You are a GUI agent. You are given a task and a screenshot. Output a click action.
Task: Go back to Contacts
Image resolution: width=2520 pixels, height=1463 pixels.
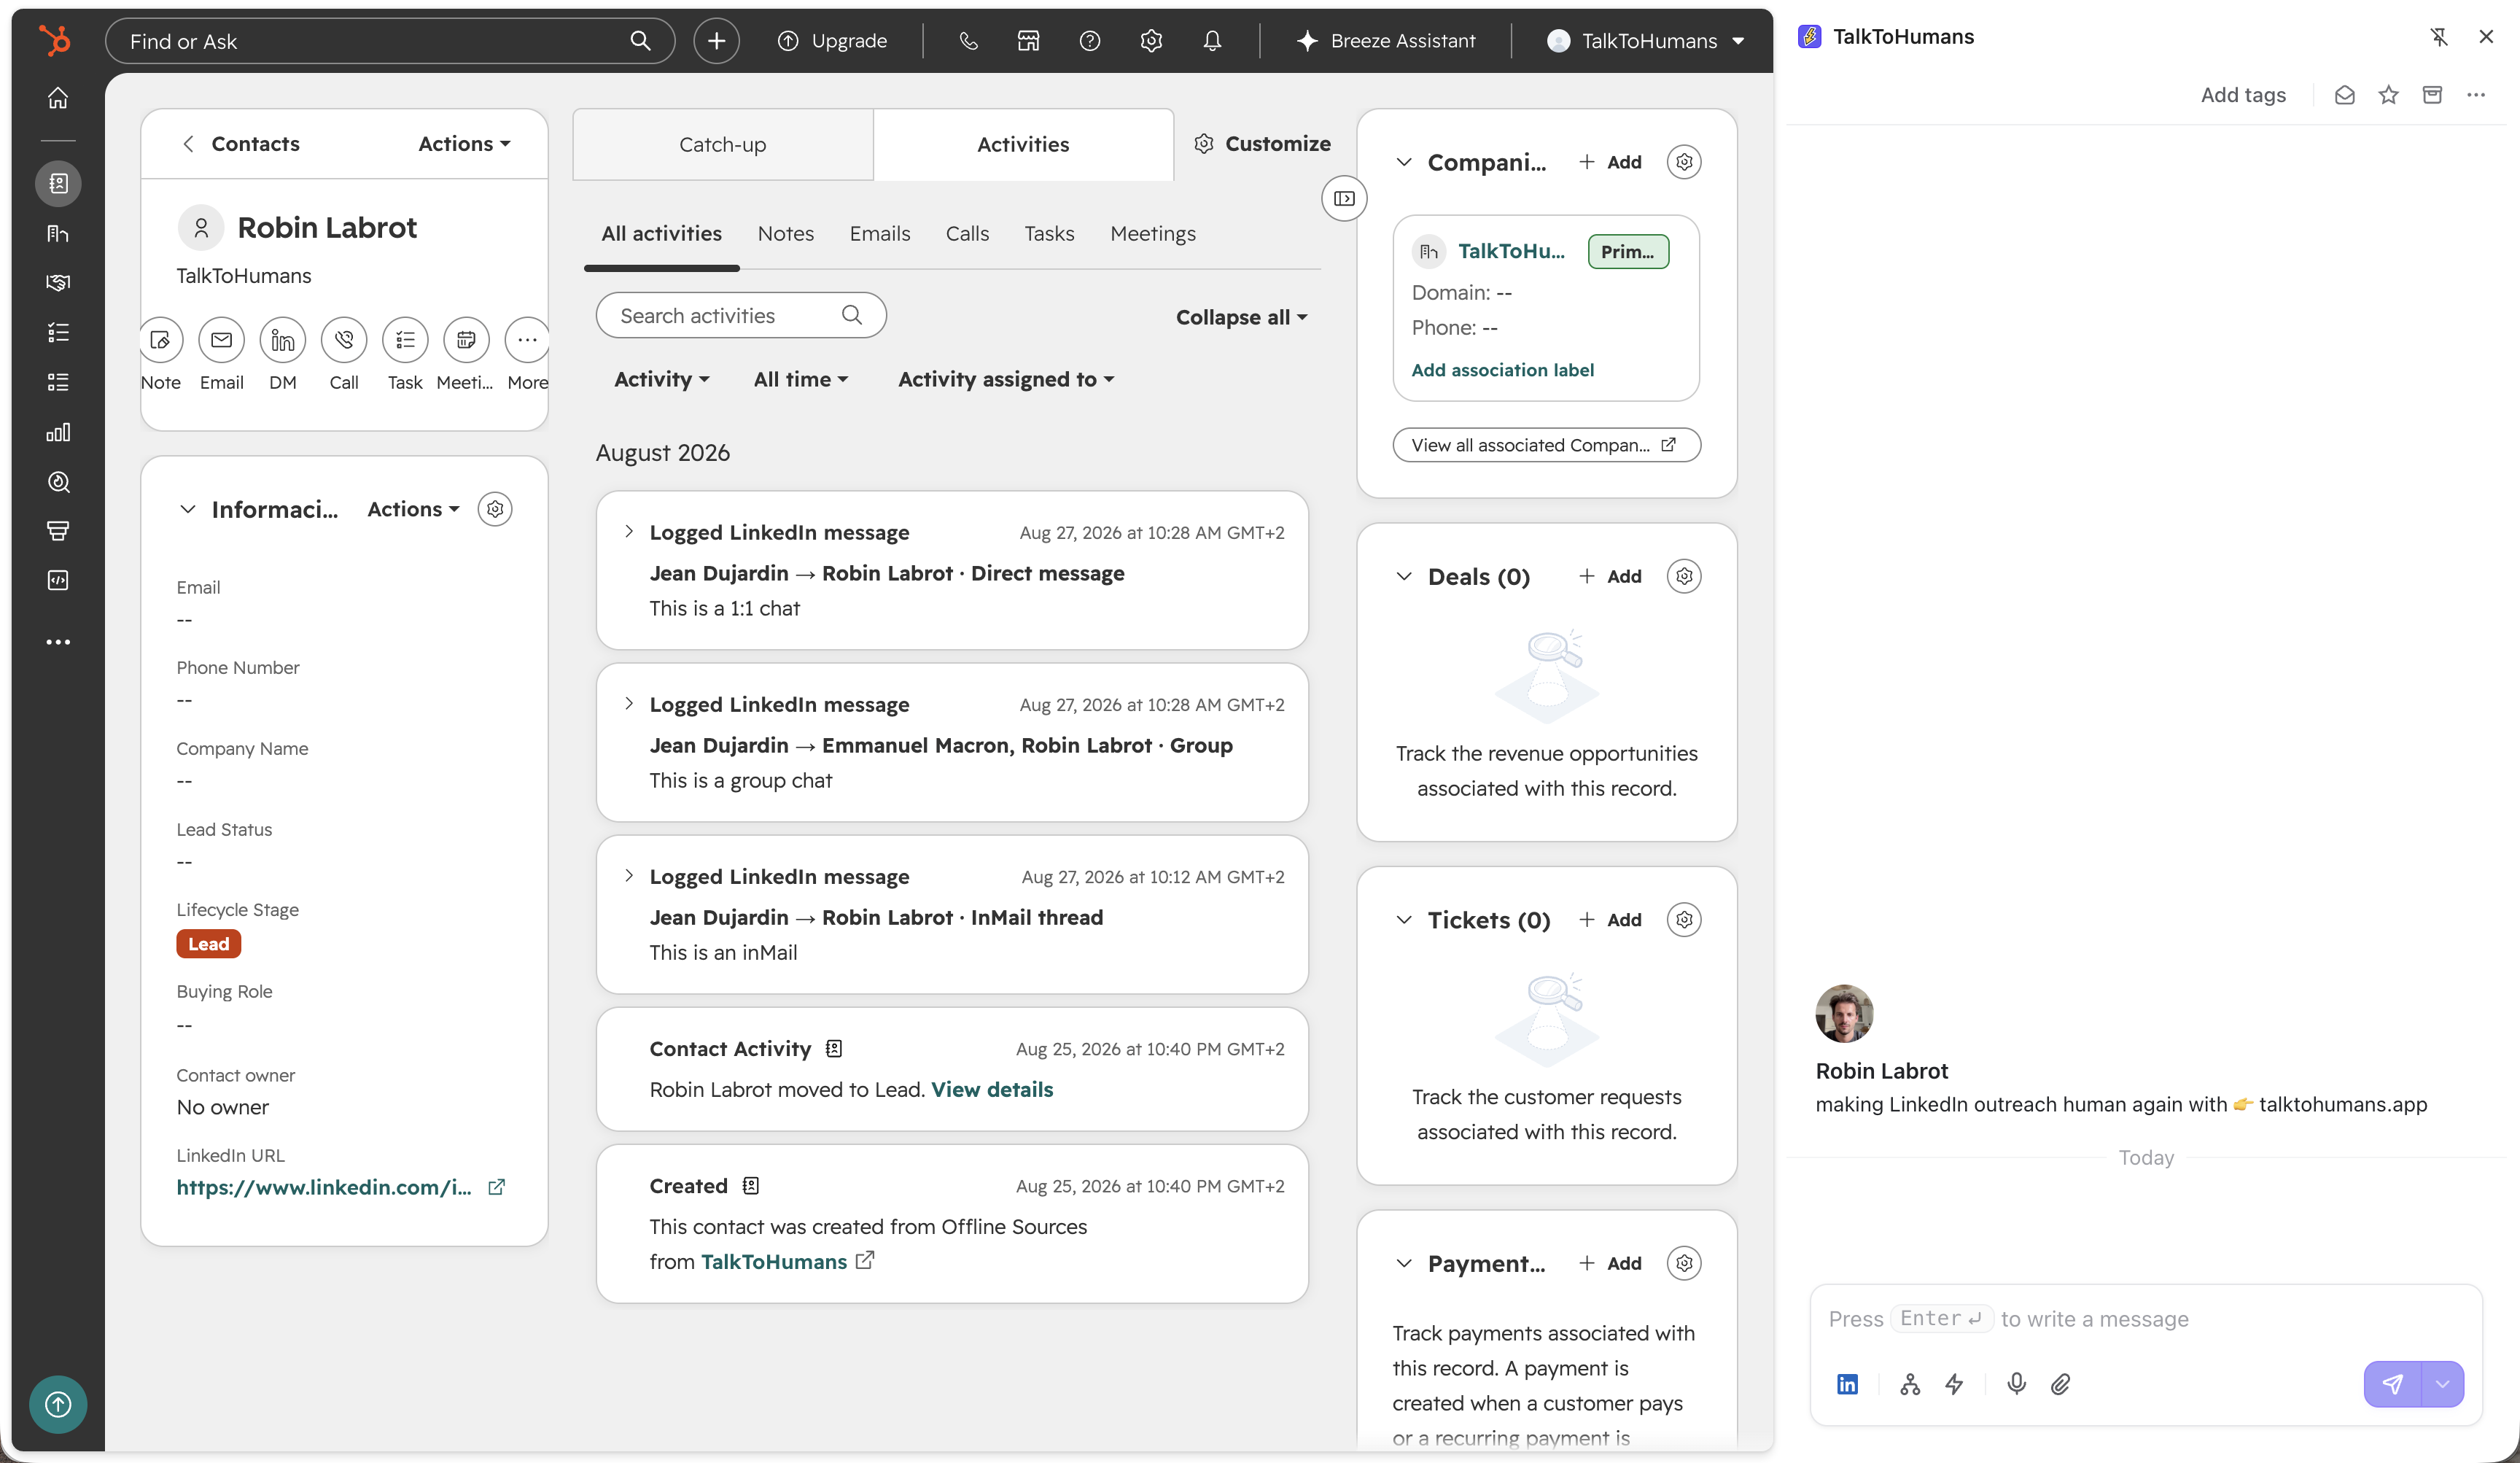point(240,144)
